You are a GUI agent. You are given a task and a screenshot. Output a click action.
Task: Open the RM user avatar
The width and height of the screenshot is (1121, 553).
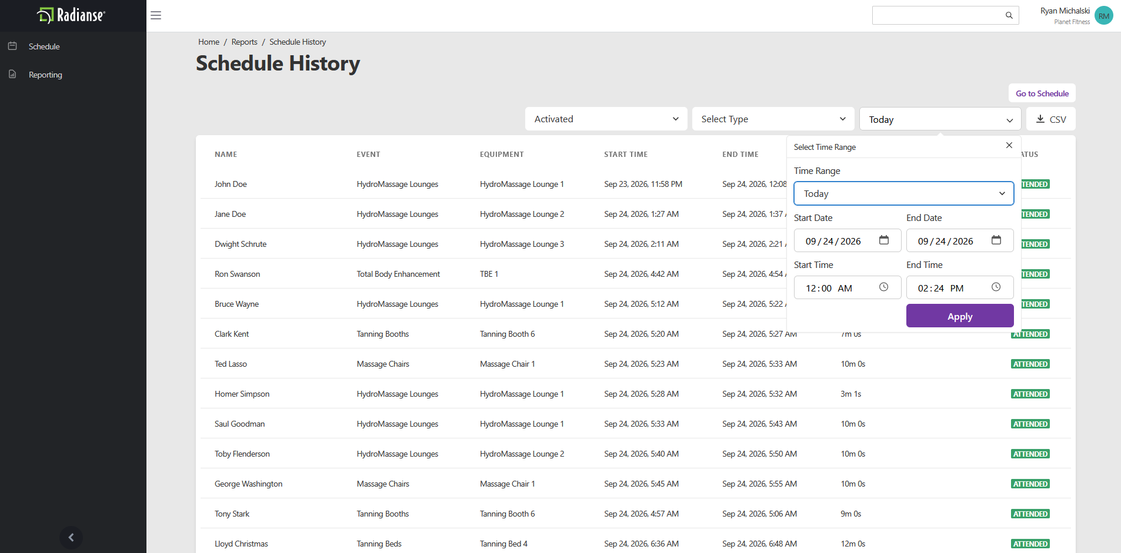pyautogui.click(x=1104, y=16)
